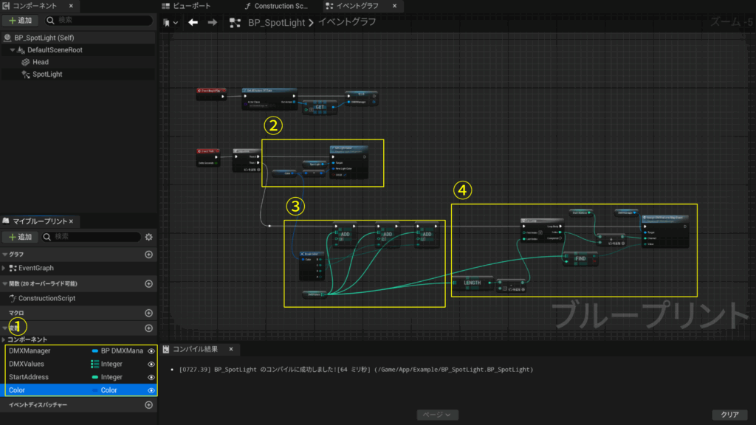
Task: Collapse the Graphs section
Action: 5,255
